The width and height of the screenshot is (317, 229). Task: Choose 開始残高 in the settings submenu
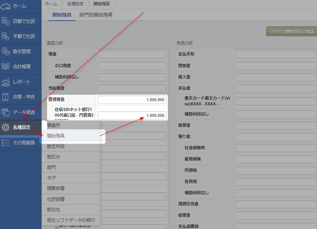[56, 136]
